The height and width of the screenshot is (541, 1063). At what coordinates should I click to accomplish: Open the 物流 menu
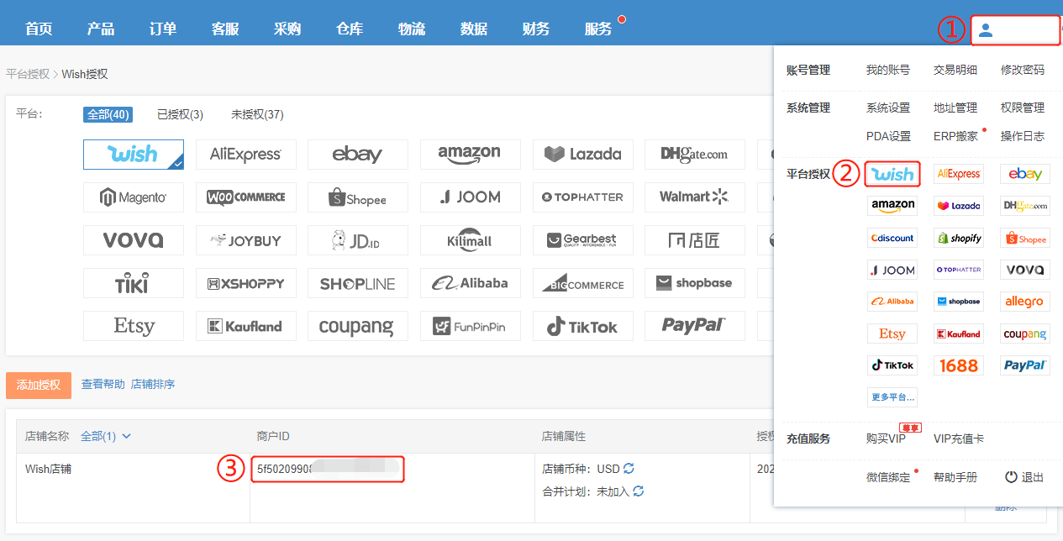tap(412, 29)
